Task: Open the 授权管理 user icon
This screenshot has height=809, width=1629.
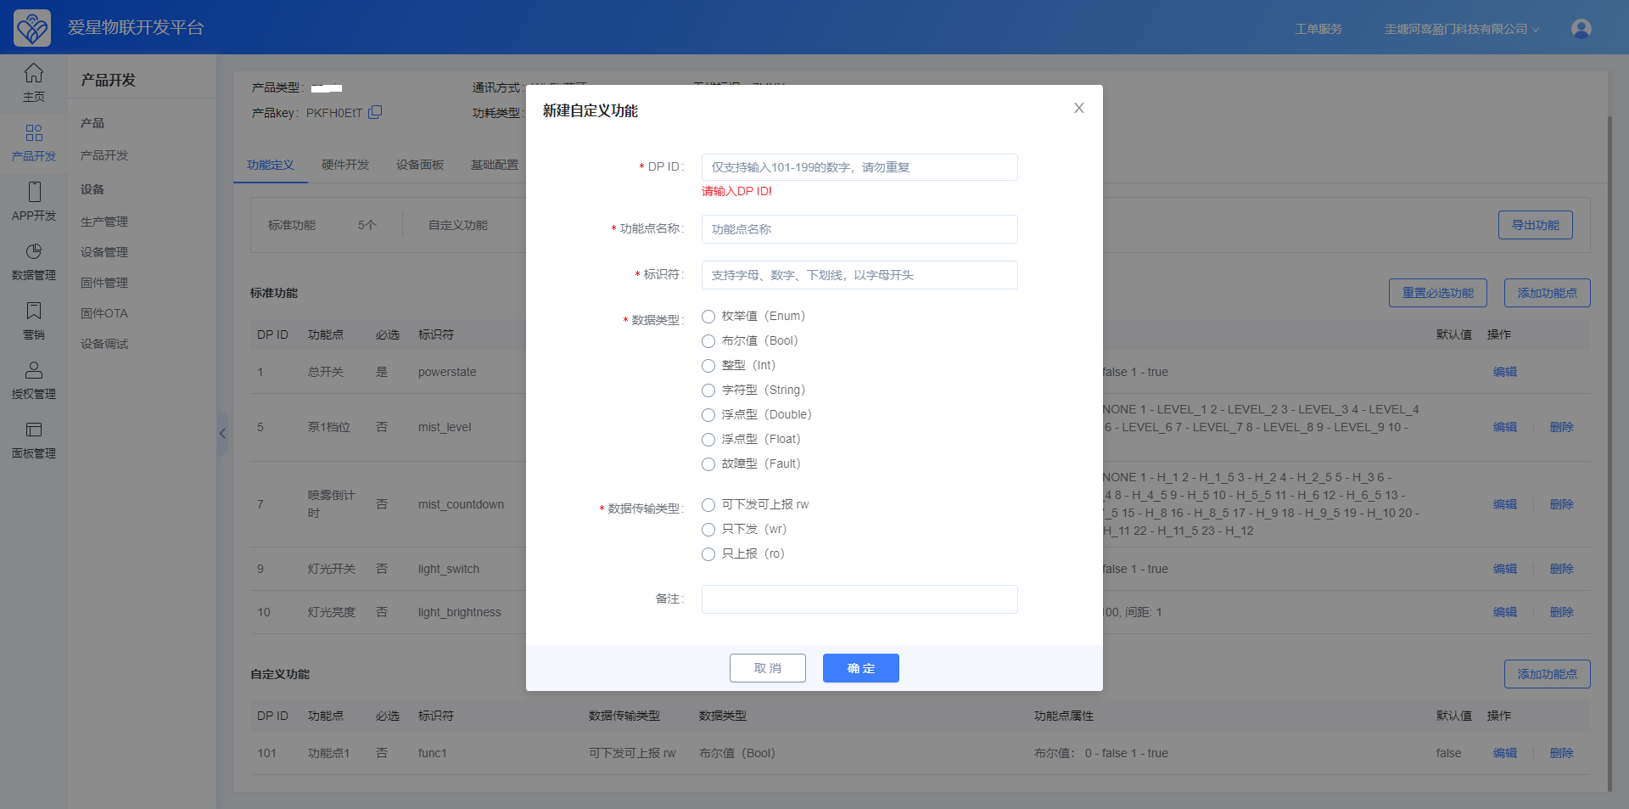Action: (x=34, y=370)
